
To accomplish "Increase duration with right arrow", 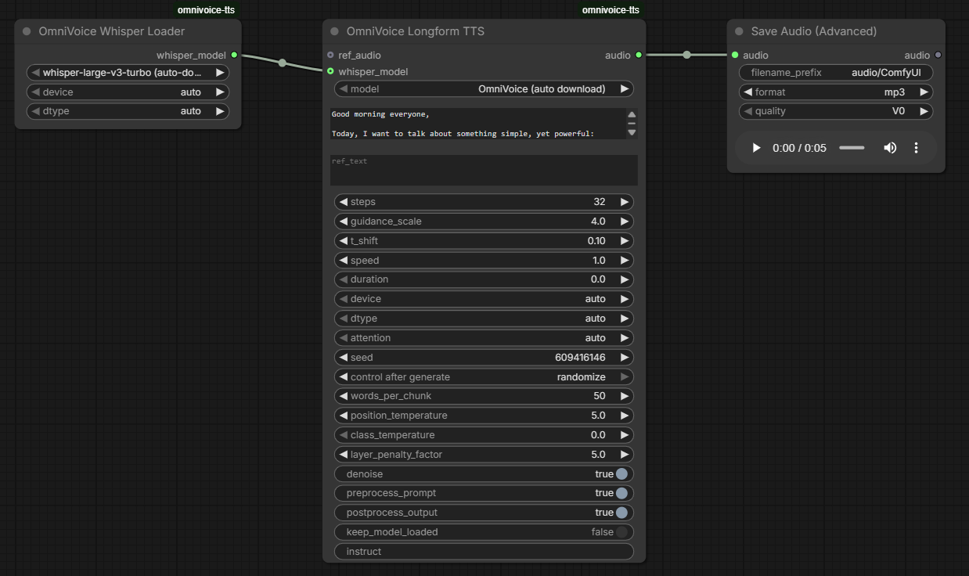I will 625,279.
